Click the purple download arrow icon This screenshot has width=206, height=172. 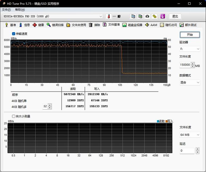(x=163, y=16)
